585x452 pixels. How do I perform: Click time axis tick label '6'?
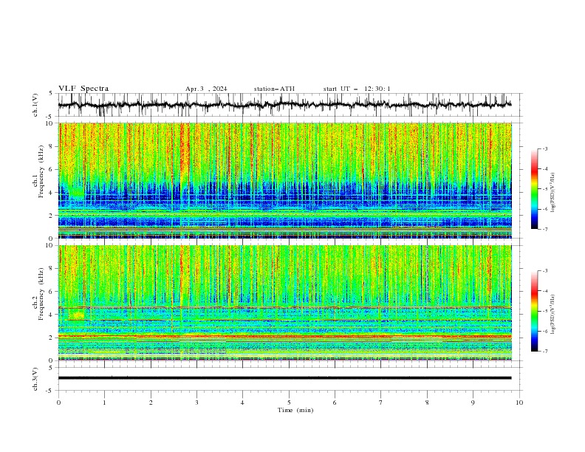[335, 403]
